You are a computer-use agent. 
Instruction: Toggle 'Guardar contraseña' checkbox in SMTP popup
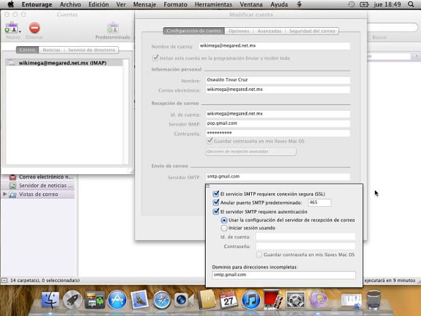pyautogui.click(x=259, y=254)
